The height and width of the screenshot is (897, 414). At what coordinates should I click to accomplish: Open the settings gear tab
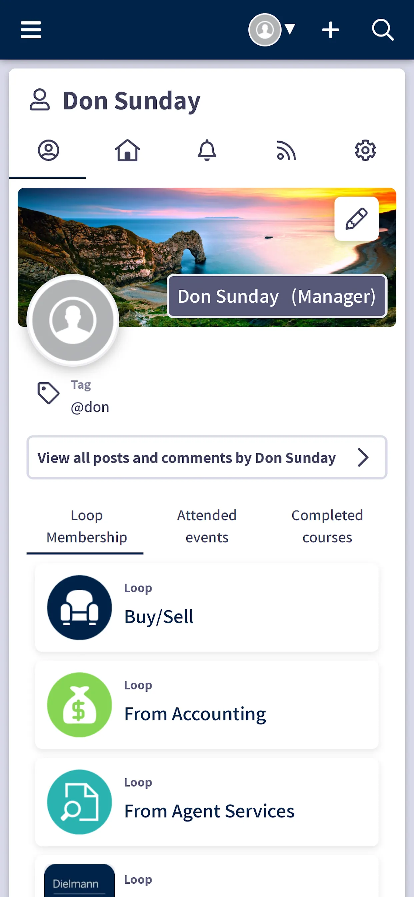(x=365, y=151)
